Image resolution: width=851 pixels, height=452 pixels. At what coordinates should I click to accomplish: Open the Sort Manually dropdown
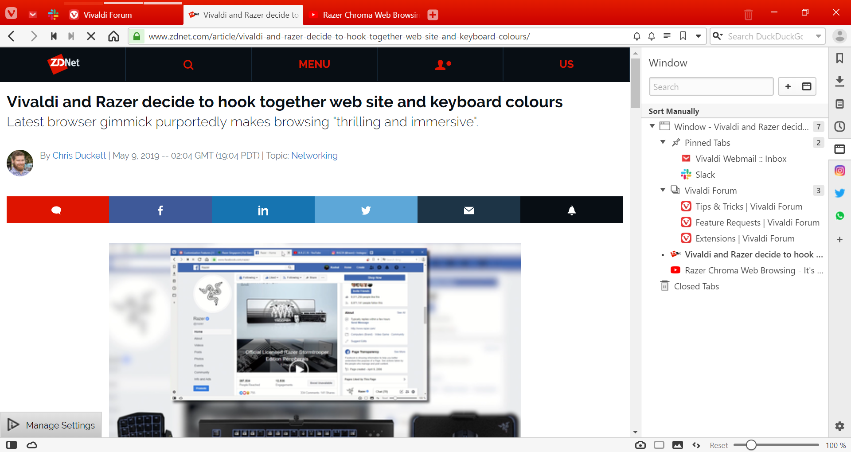674,111
